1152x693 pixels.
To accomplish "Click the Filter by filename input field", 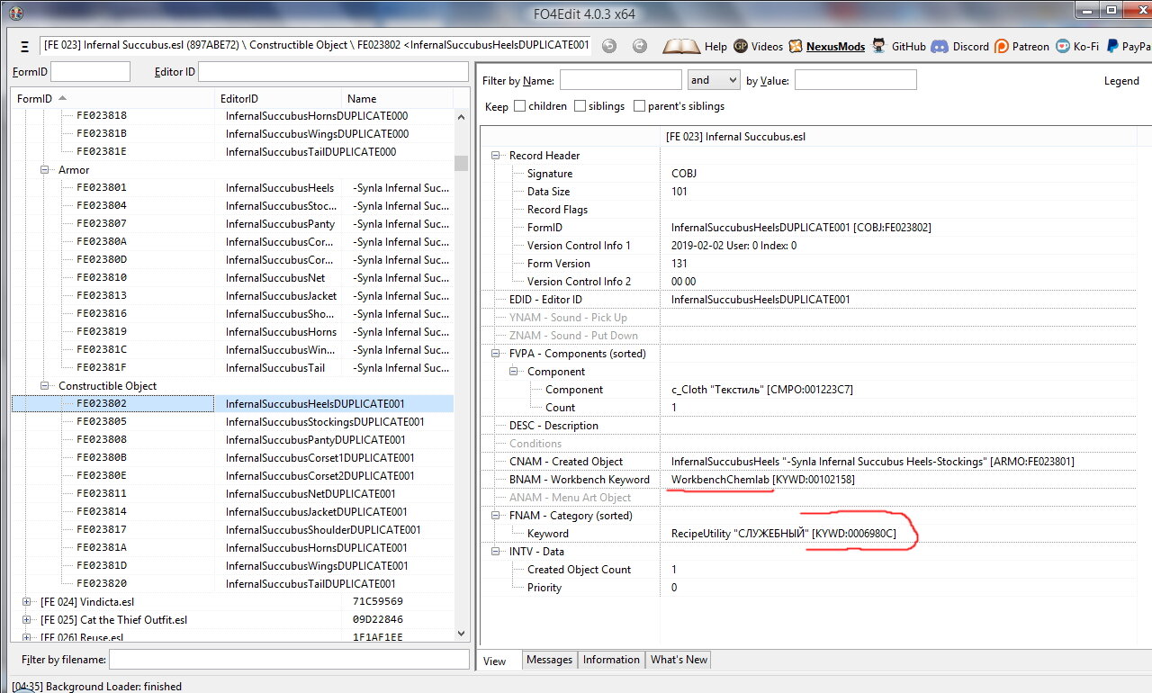I will [x=288, y=660].
